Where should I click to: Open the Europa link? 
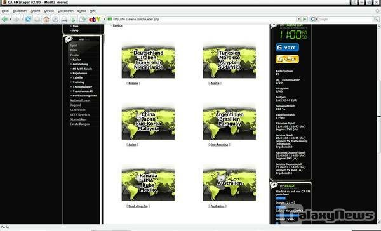click(x=133, y=83)
